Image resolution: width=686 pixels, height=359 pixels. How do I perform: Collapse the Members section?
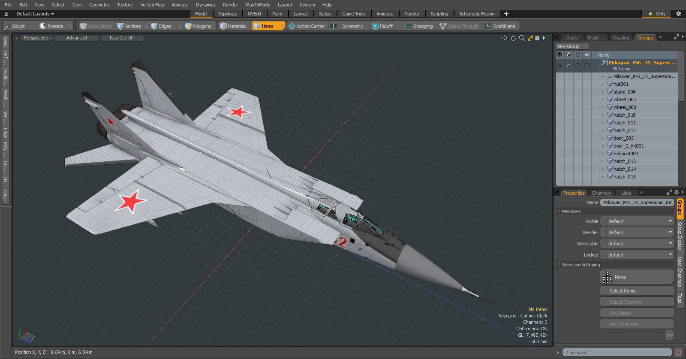click(x=559, y=211)
